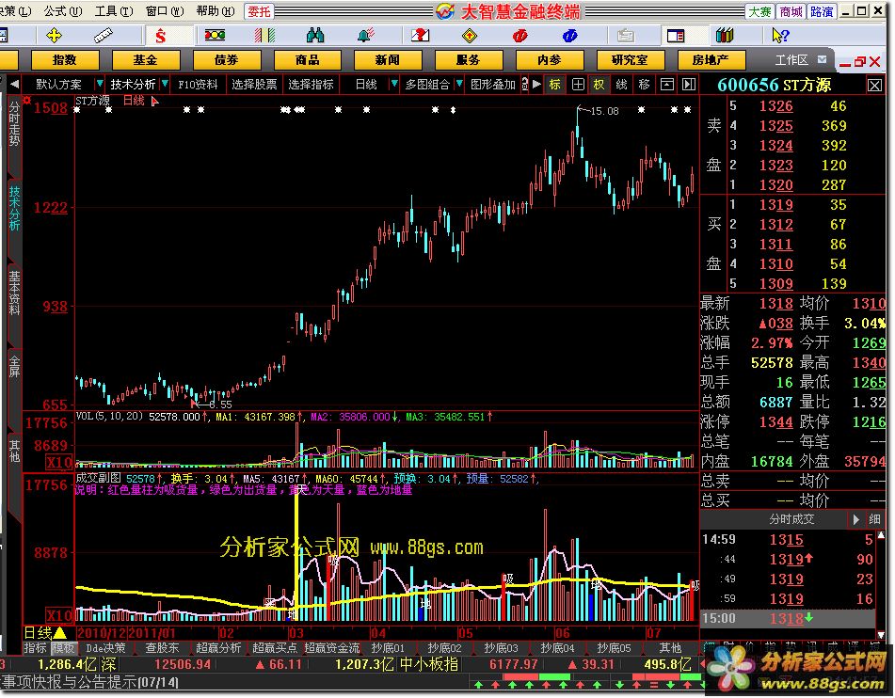Select the 抄底03 bottom tab
This screenshot has width=895, height=698.
coord(501,648)
